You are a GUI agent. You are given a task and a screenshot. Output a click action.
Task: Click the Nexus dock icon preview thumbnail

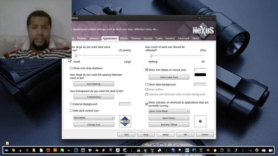[x=125, y=121]
